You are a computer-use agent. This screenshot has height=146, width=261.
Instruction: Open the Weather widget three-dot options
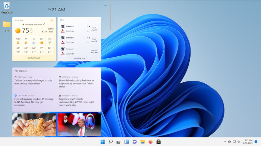[x=52, y=21]
